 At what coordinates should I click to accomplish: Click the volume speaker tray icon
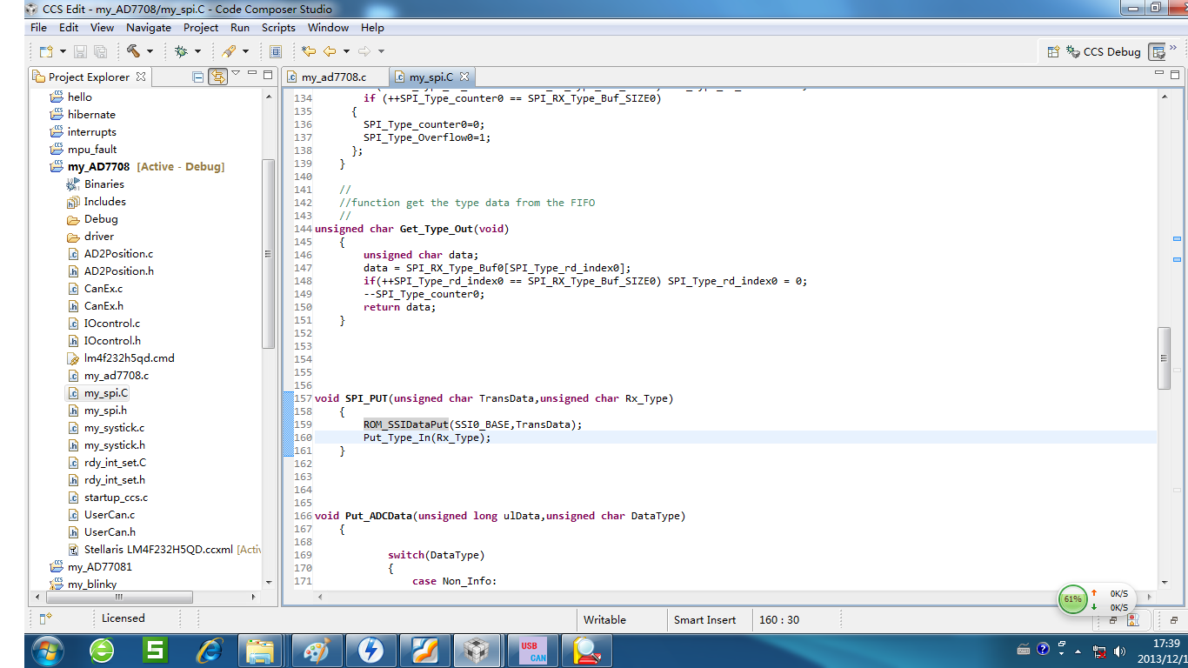1120,651
